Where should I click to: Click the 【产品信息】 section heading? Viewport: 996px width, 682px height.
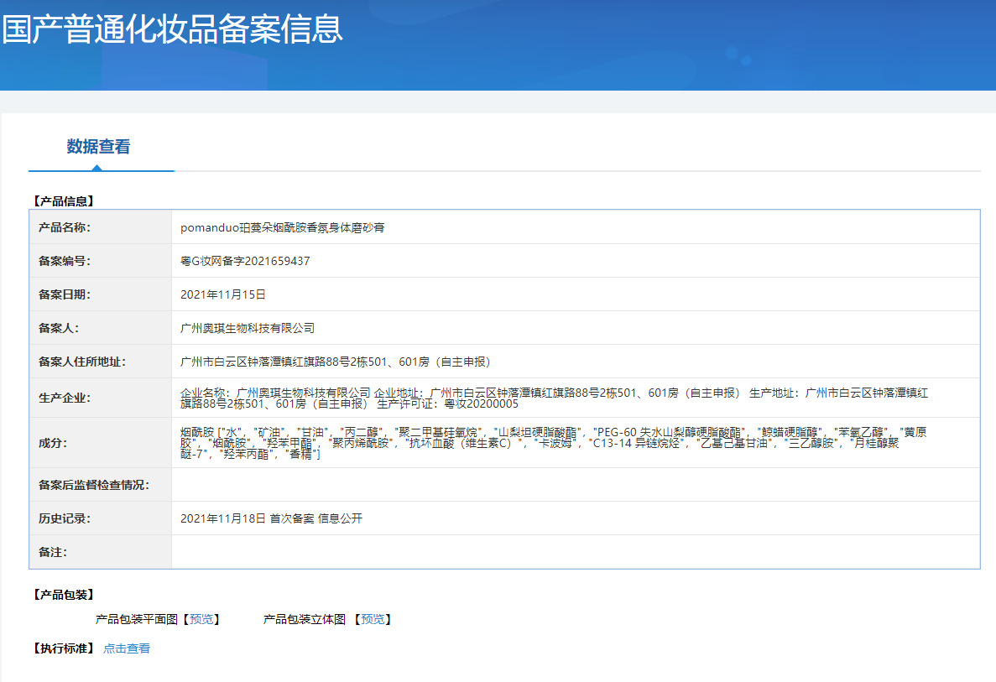63,201
